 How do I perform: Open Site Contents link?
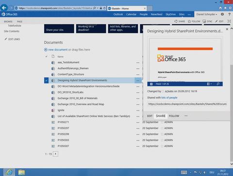tap(12, 31)
